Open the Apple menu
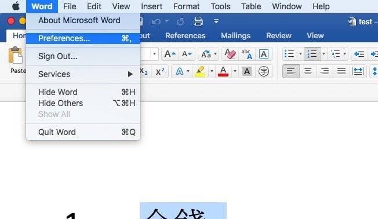 (x=16, y=6)
